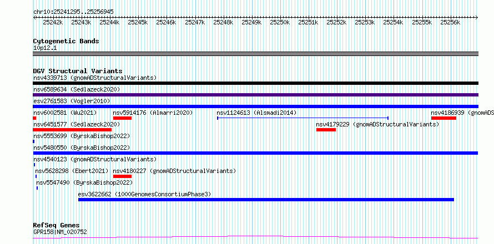Click the nsv6002581 Wu2021 label

click(65, 113)
